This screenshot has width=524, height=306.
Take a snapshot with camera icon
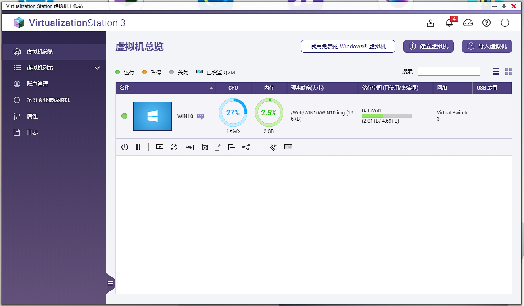[x=204, y=147]
